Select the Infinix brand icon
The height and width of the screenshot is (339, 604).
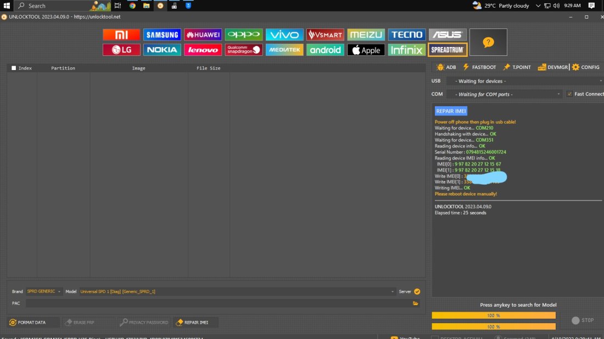(407, 50)
